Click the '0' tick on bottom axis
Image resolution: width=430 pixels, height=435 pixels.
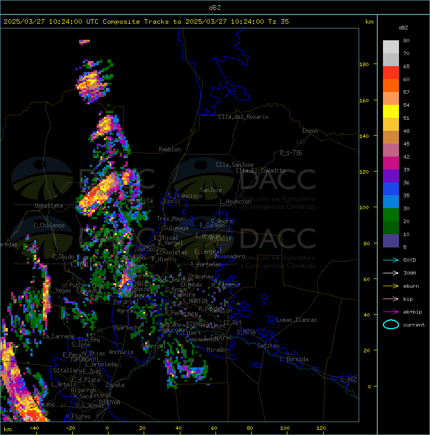coord(108,428)
